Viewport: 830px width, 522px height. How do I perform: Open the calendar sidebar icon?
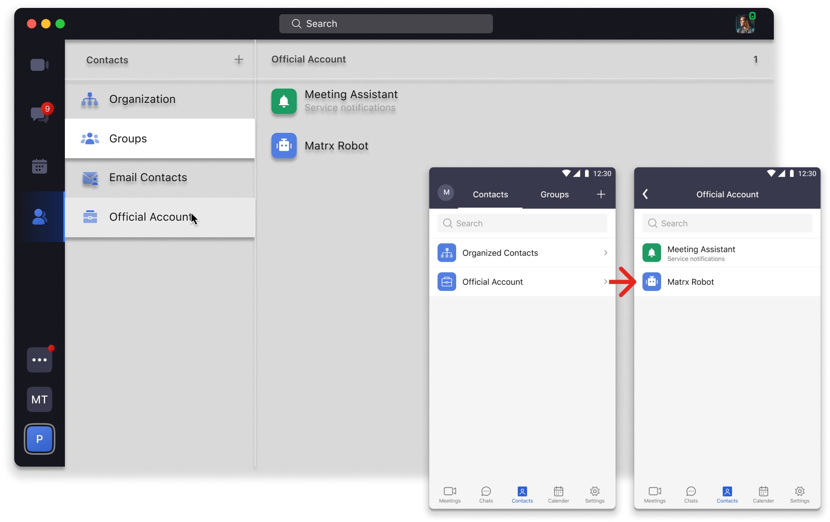pyautogui.click(x=40, y=166)
